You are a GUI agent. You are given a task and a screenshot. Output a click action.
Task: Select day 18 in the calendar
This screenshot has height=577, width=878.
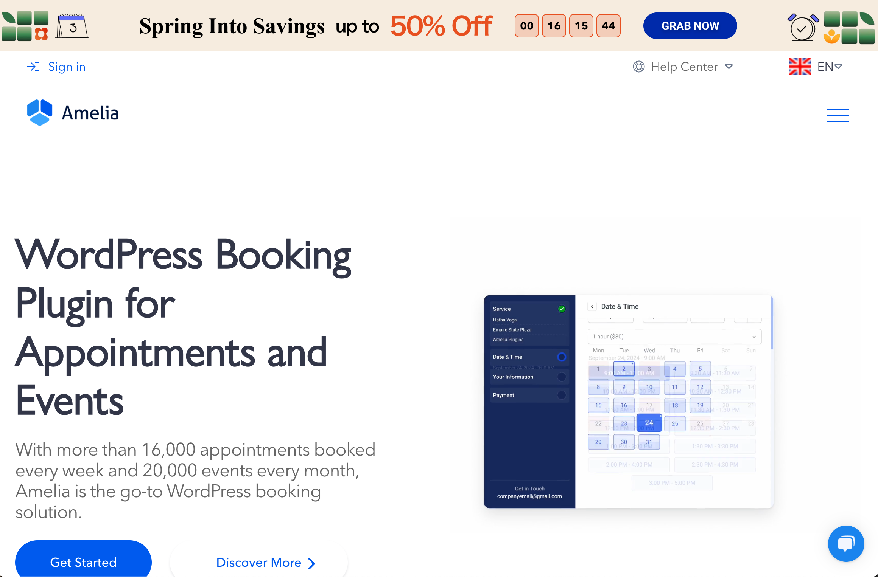pos(675,405)
